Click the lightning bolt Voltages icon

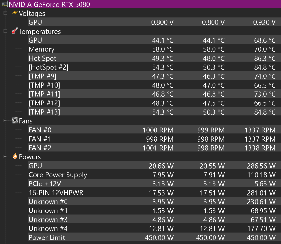(15, 13)
